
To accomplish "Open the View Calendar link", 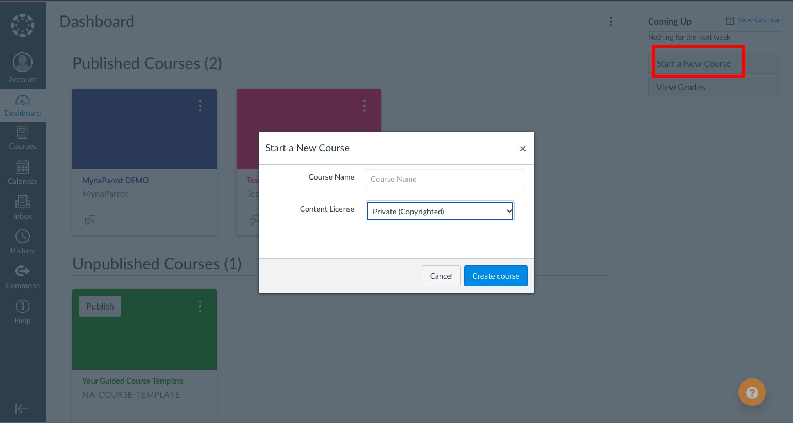I will (x=759, y=20).
